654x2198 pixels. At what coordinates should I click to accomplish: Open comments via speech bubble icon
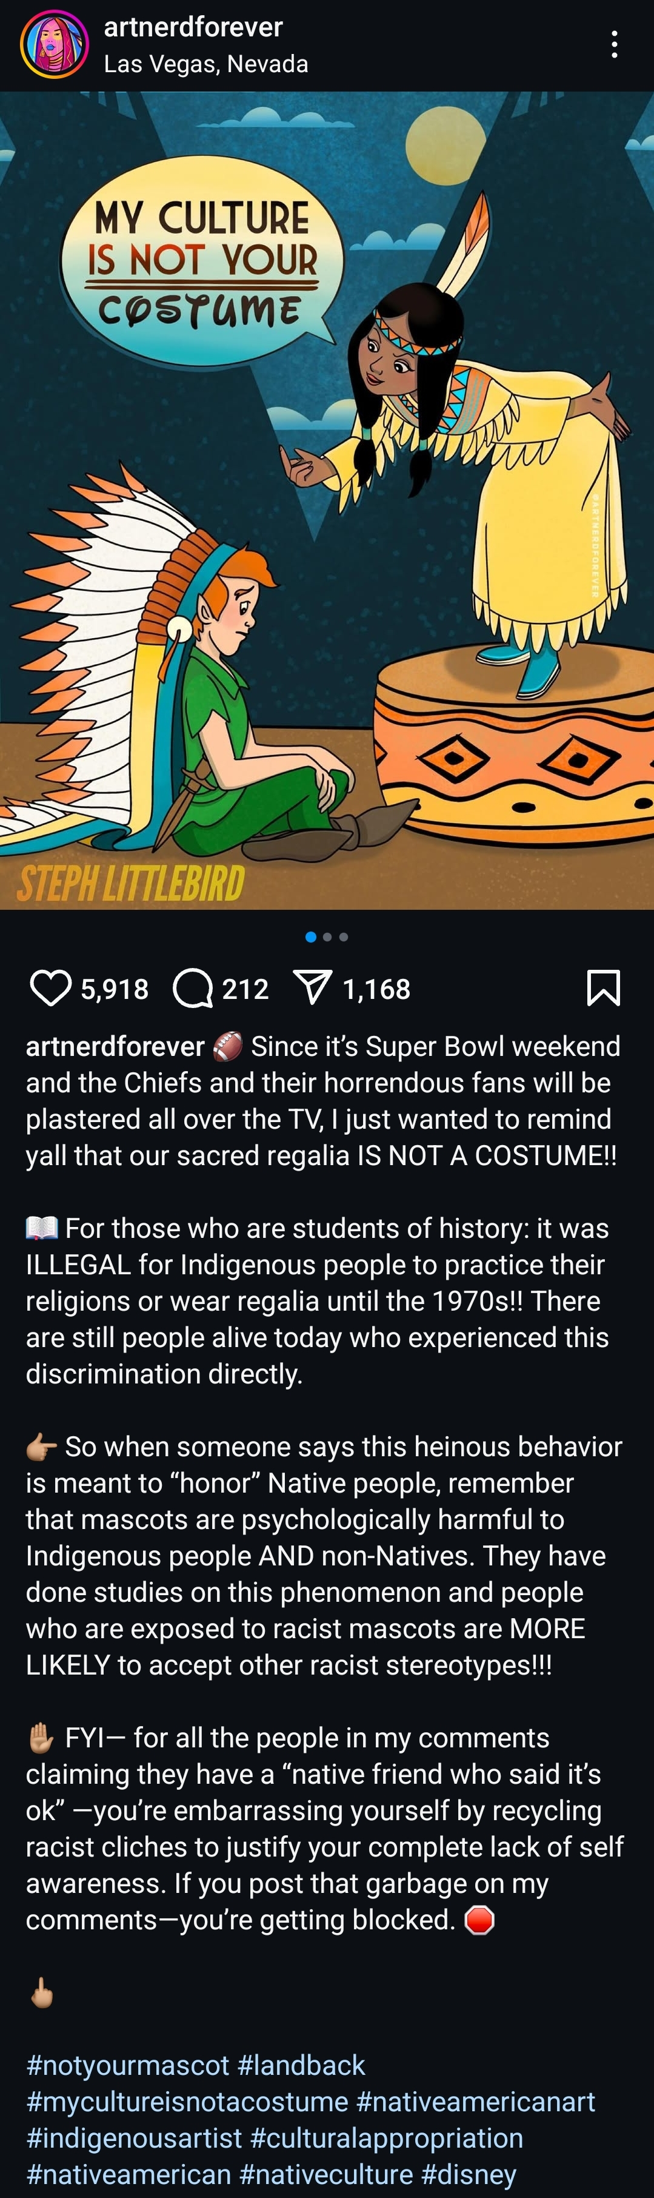[193, 988]
